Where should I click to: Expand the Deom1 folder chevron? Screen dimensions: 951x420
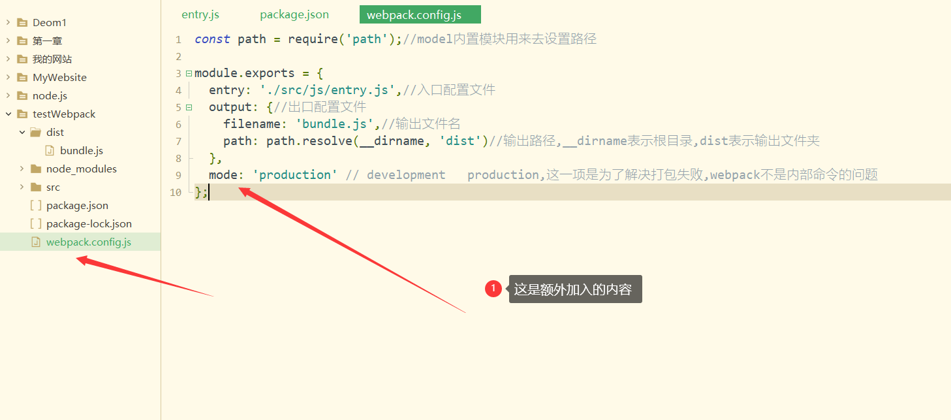coord(8,22)
